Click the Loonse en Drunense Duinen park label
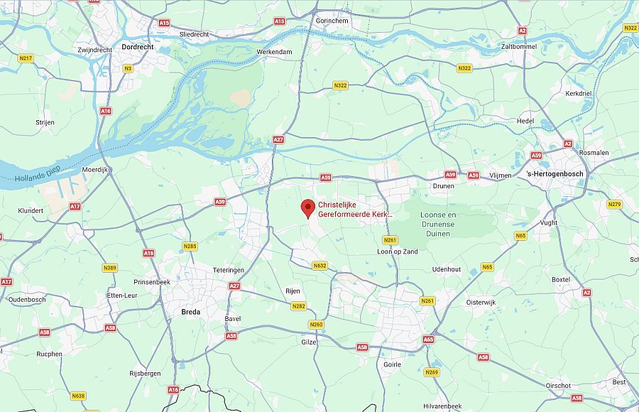Image resolution: width=639 pixels, height=412 pixels. [x=438, y=224]
